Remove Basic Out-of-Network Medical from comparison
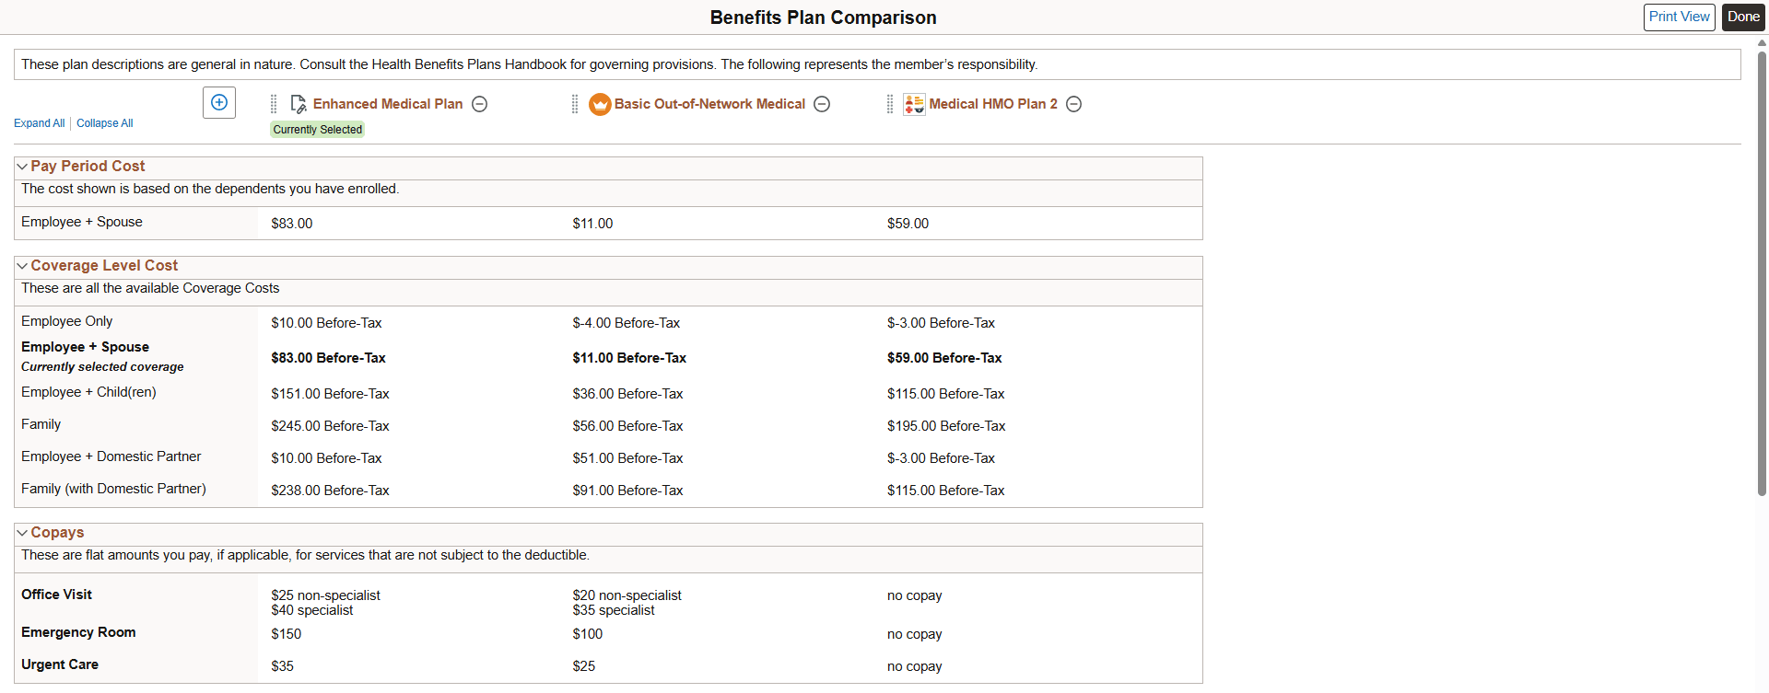This screenshot has width=1769, height=693. pos(822,104)
